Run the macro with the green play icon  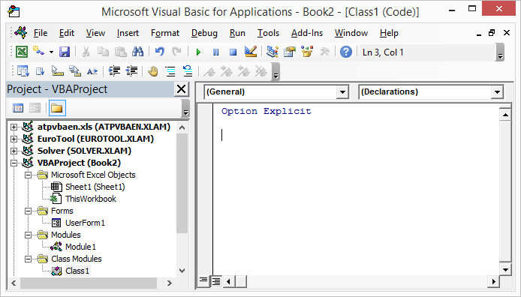coord(199,52)
